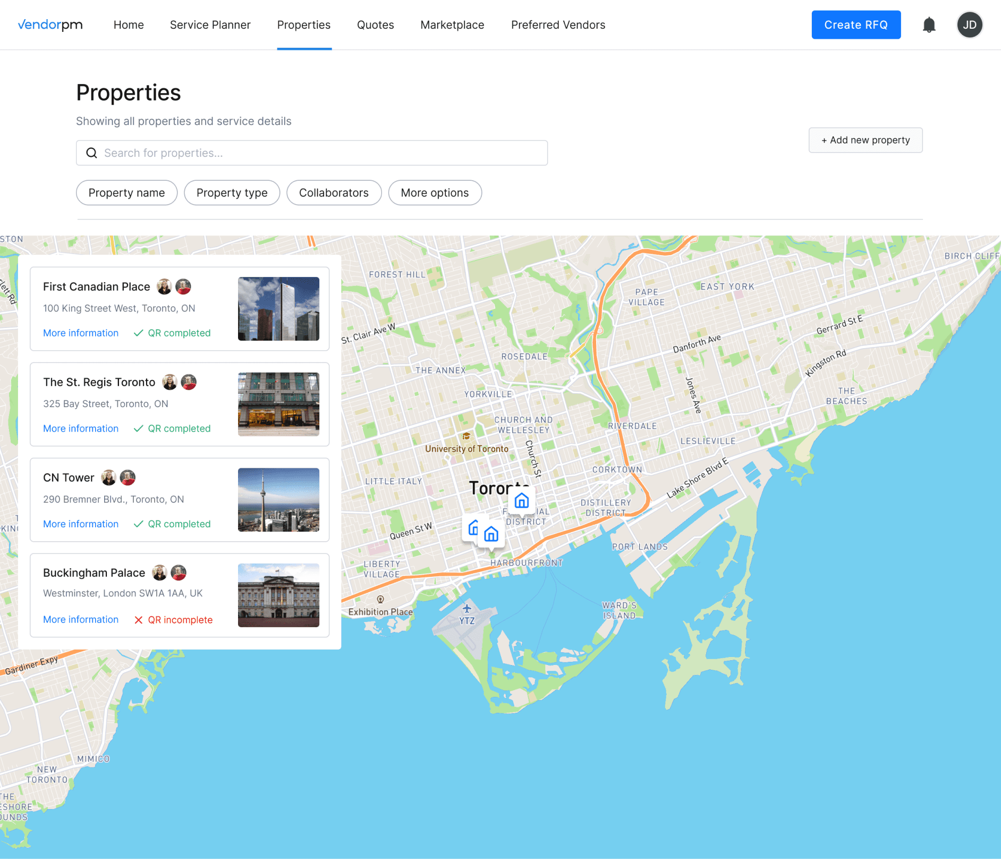
Task: Go to the Home tab
Action: 129,25
